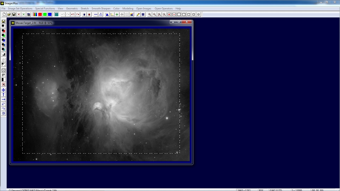
Task: Click the red plus box icon
Action: pyautogui.click(x=169, y=14)
